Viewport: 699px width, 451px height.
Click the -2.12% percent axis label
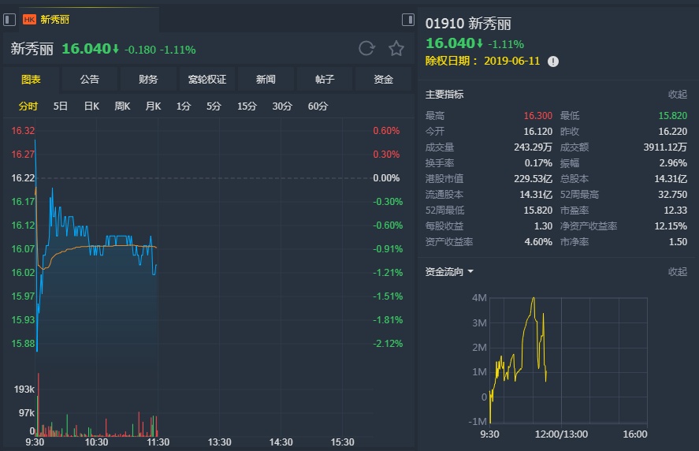(x=388, y=344)
